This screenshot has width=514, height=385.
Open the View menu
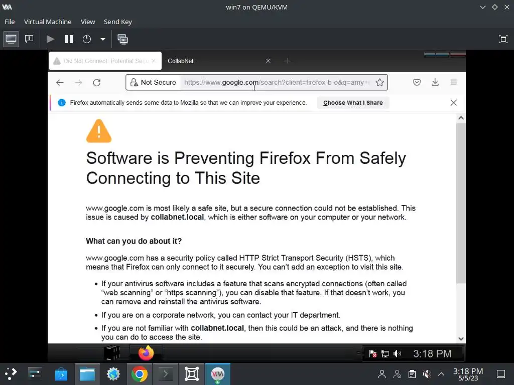click(88, 22)
